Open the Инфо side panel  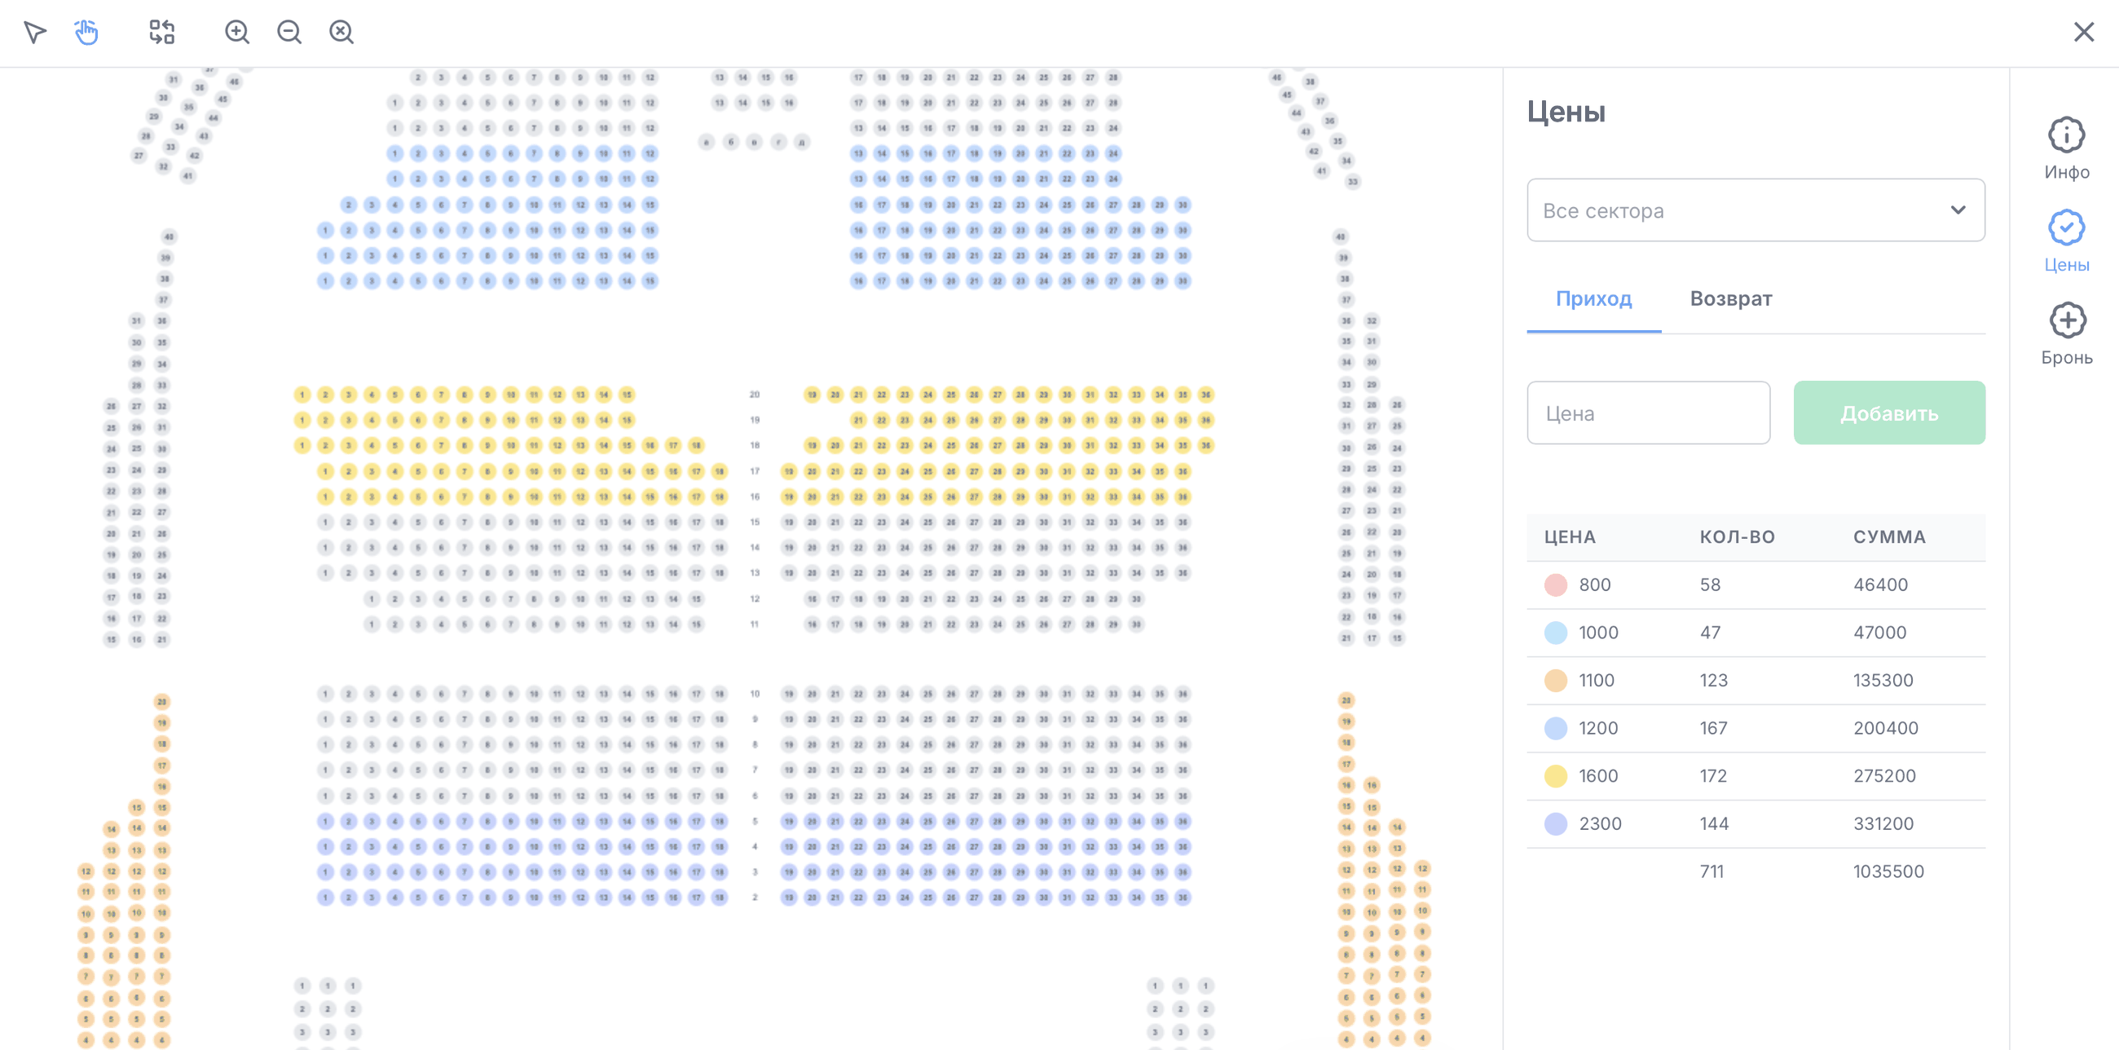2066,149
